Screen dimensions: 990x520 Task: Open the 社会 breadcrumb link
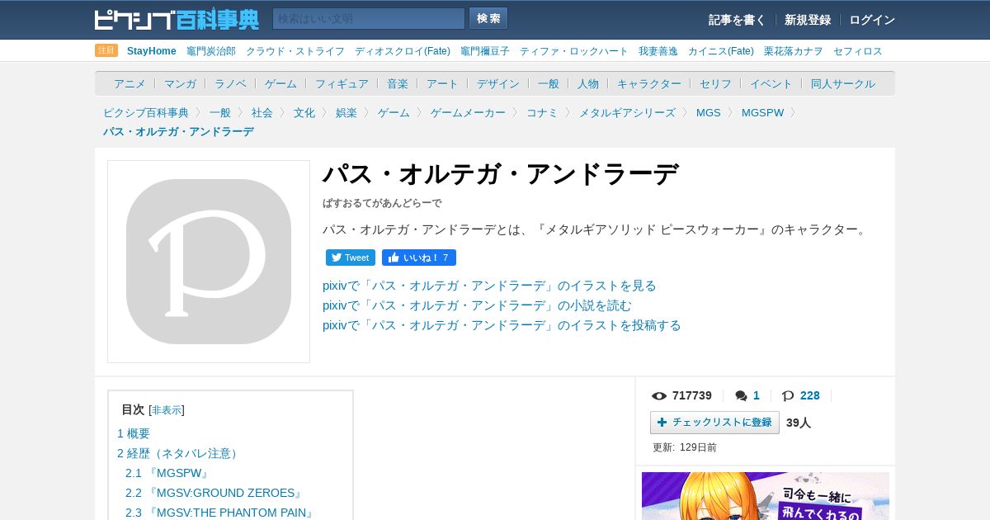tap(262, 113)
